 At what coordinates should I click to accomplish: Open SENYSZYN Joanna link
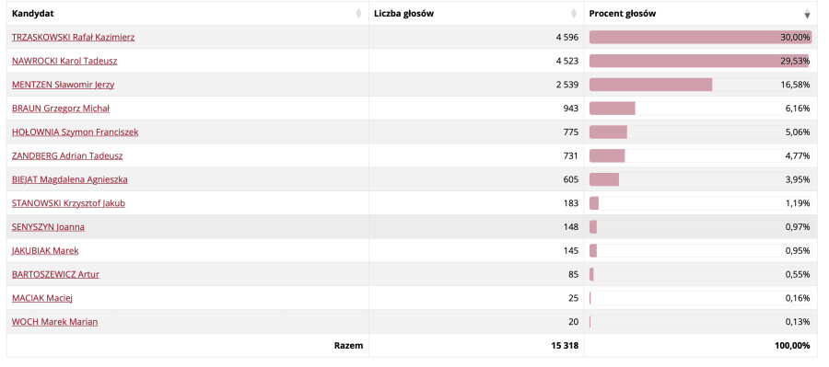(x=48, y=227)
